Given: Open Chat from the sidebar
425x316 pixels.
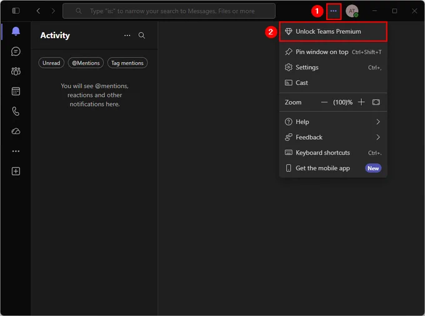Looking at the screenshot, I should click(16, 51).
